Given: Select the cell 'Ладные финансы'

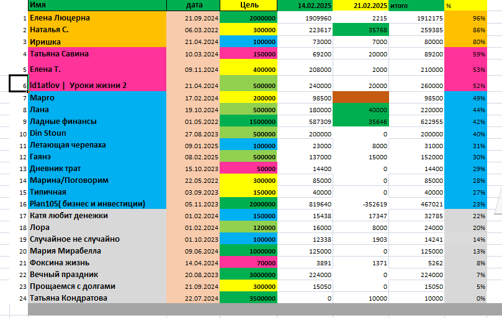Looking at the screenshot, I should [97, 121].
